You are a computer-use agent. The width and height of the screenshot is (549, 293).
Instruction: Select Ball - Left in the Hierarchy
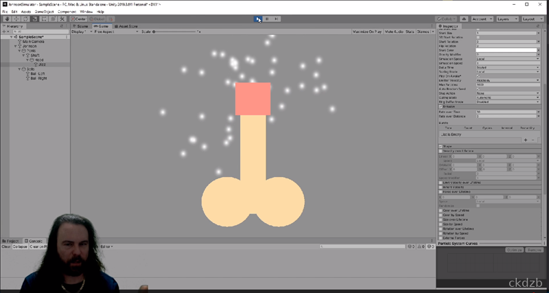[x=38, y=73]
